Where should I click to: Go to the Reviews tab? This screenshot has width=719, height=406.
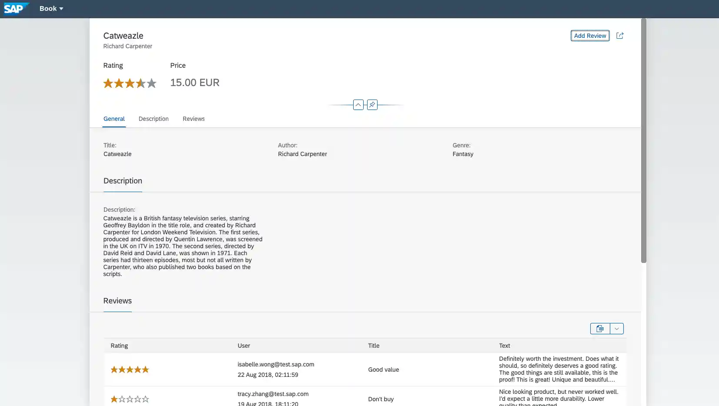194,119
